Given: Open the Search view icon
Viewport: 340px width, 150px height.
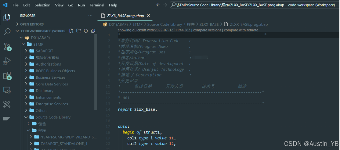Looking at the screenshot, I should click(x=7, y=32).
